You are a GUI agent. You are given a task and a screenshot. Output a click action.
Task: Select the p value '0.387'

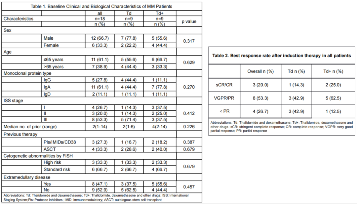(189, 142)
